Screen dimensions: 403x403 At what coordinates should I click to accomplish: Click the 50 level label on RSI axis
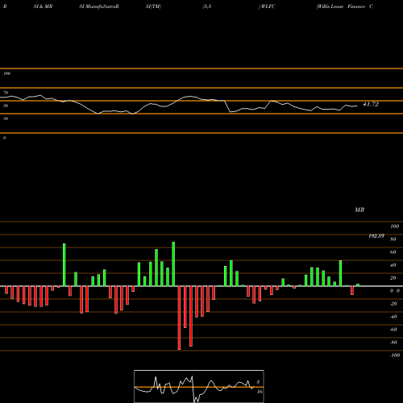click(x=6, y=106)
